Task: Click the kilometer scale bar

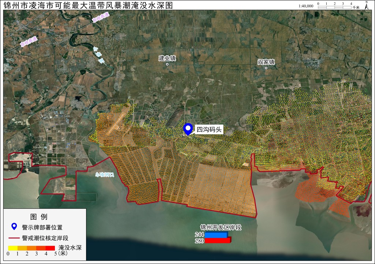Action: coord(335,7)
